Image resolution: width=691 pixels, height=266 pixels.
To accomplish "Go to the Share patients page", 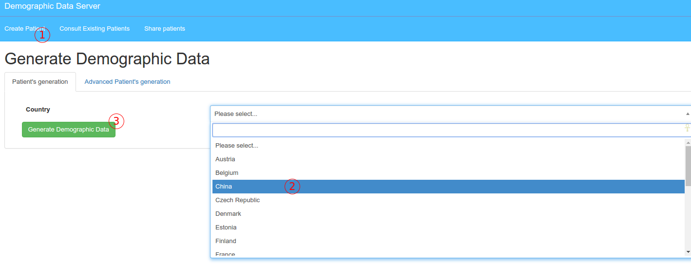I will point(164,29).
